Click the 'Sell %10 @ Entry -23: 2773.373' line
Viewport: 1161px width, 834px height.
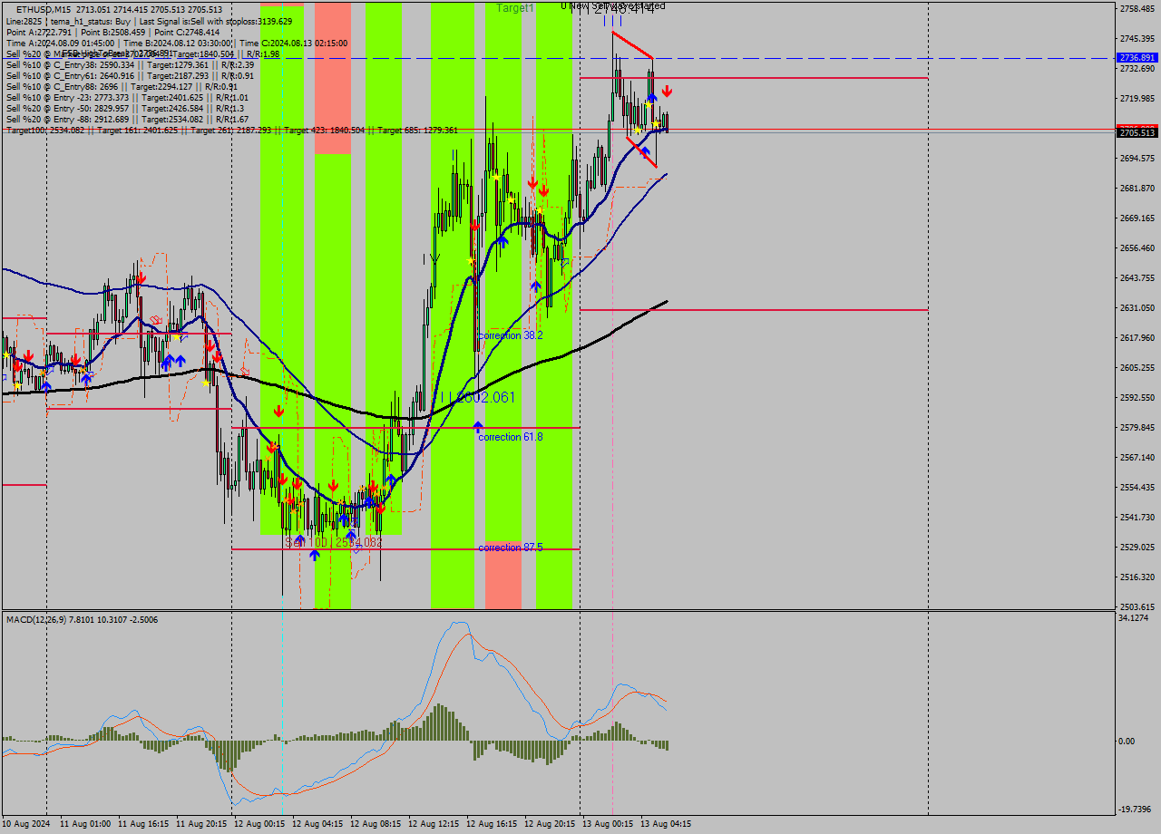(x=127, y=97)
